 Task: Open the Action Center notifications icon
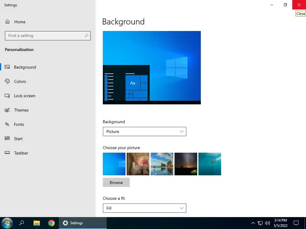296,223
